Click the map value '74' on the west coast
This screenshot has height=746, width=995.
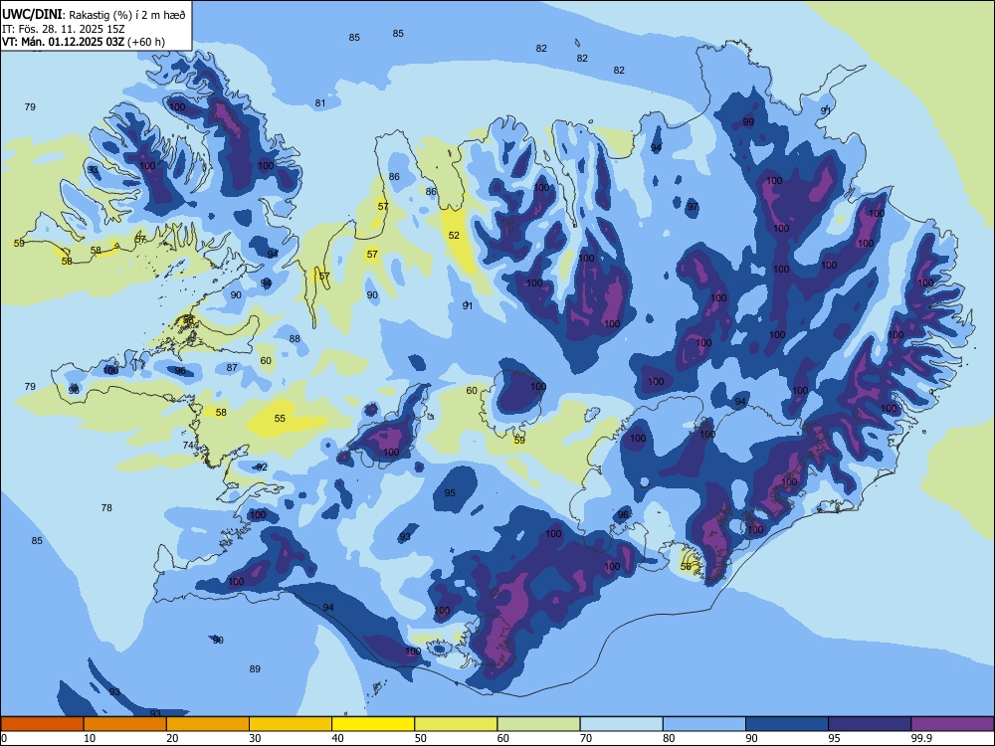point(188,446)
